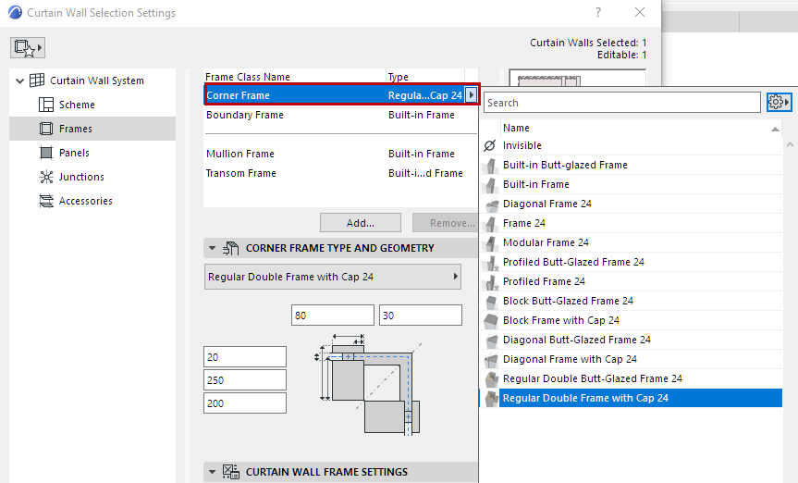This screenshot has width=798, height=483.
Task: Click the Block Frame with Cap 24 icon
Action: point(491,321)
